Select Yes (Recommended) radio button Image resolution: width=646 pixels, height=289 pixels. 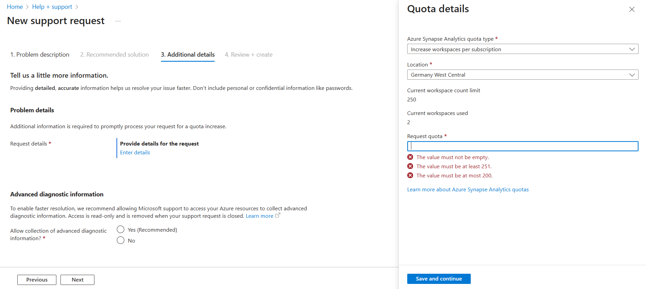pos(121,230)
